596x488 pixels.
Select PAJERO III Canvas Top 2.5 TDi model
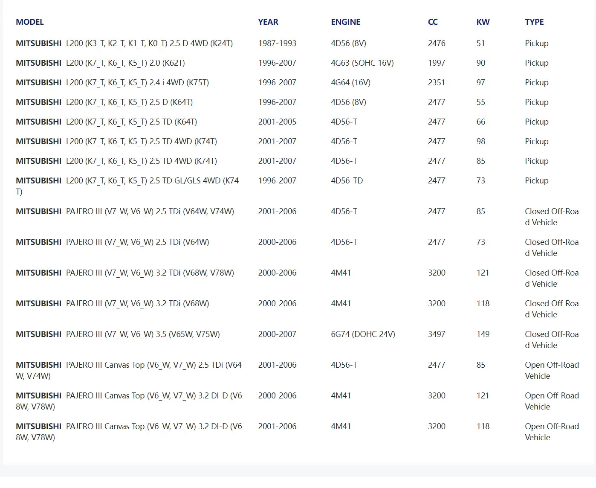129,370
